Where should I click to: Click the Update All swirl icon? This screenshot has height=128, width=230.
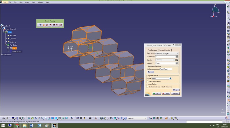[101, 118]
